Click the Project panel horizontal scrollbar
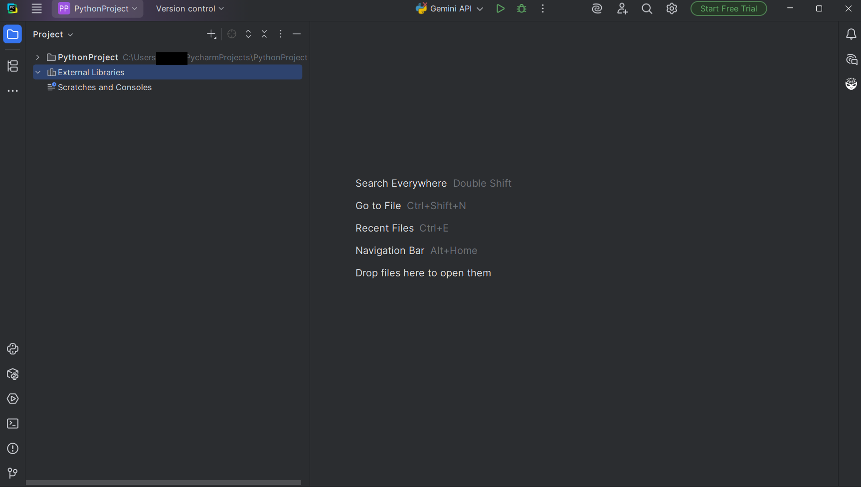This screenshot has width=861, height=487. [x=164, y=483]
